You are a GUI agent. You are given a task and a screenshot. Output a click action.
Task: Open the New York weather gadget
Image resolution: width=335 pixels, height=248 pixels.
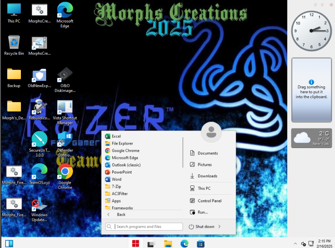[312, 138]
